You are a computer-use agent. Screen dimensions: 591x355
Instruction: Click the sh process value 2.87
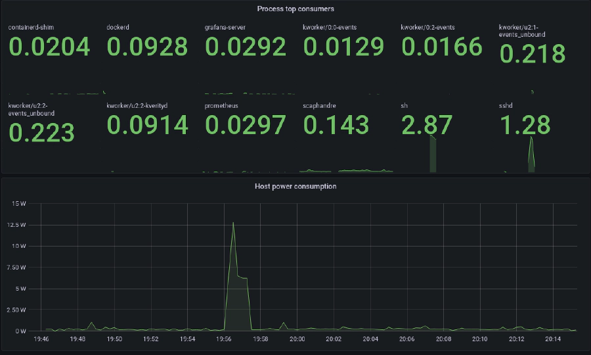tap(426, 125)
